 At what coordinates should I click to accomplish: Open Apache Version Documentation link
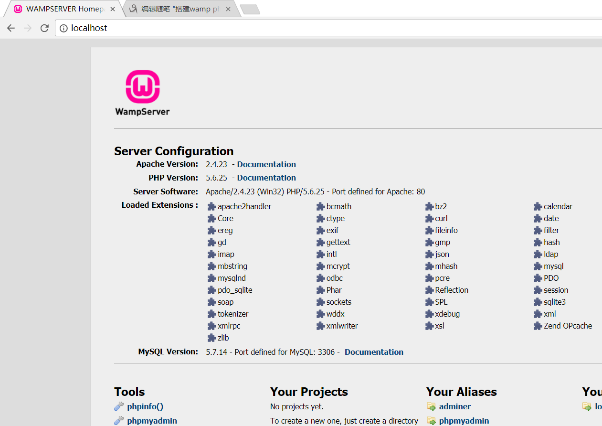point(266,164)
